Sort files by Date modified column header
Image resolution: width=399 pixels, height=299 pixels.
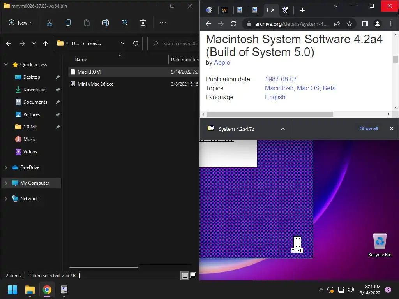coord(185,60)
